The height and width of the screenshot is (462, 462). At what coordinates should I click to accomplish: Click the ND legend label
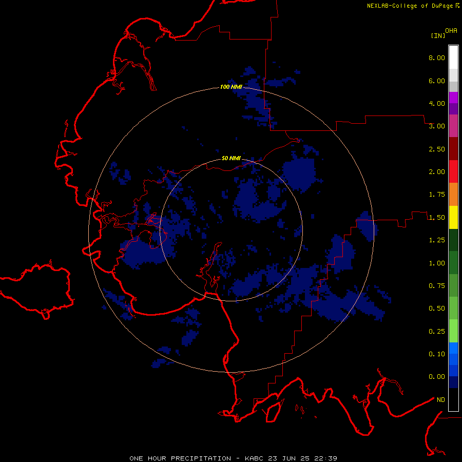441,400
